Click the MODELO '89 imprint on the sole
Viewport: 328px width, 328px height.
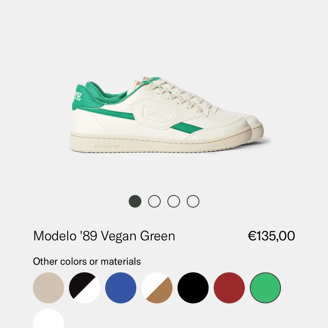pyautogui.click(x=106, y=146)
